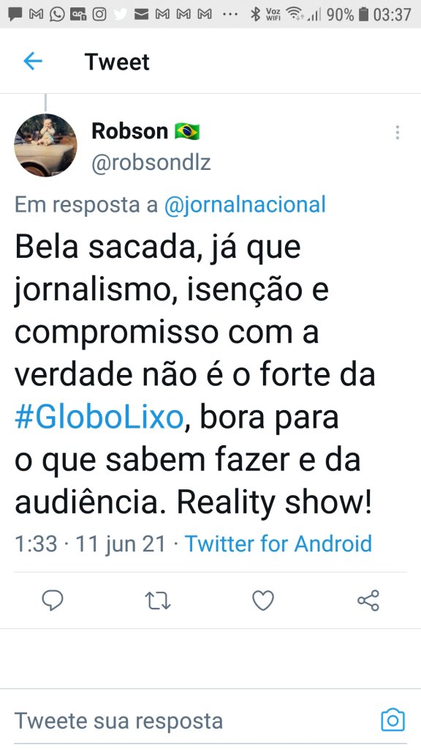421x750 pixels.
Task: Tap the Instagram notification icon in status bar
Action: (99, 15)
